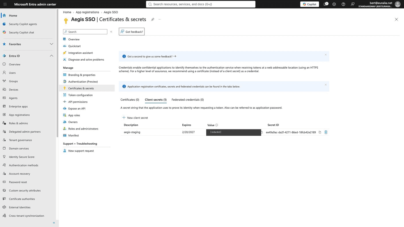Open the account avatar menu

[398, 4]
